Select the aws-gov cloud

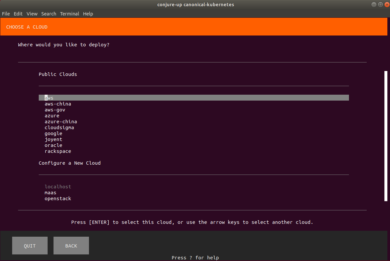click(x=55, y=110)
